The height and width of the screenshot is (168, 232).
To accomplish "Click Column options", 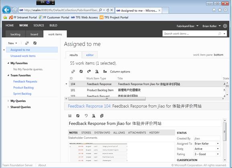I will [x=120, y=71].
